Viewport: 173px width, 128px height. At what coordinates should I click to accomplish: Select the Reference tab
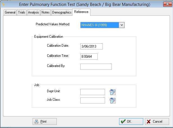coord(81,12)
